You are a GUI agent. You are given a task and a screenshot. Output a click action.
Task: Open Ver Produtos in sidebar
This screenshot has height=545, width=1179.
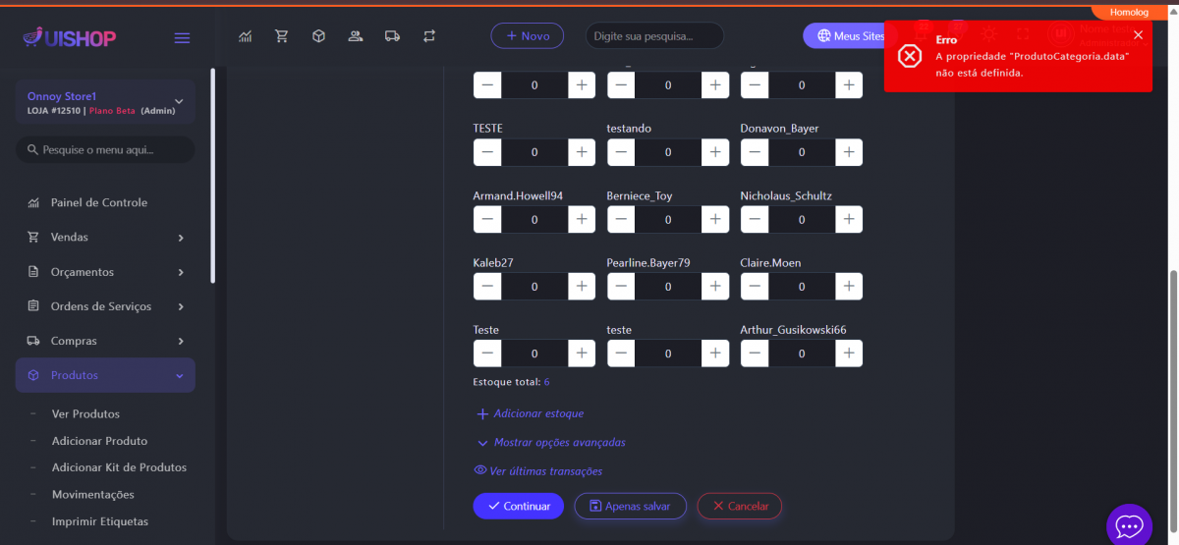coord(85,414)
